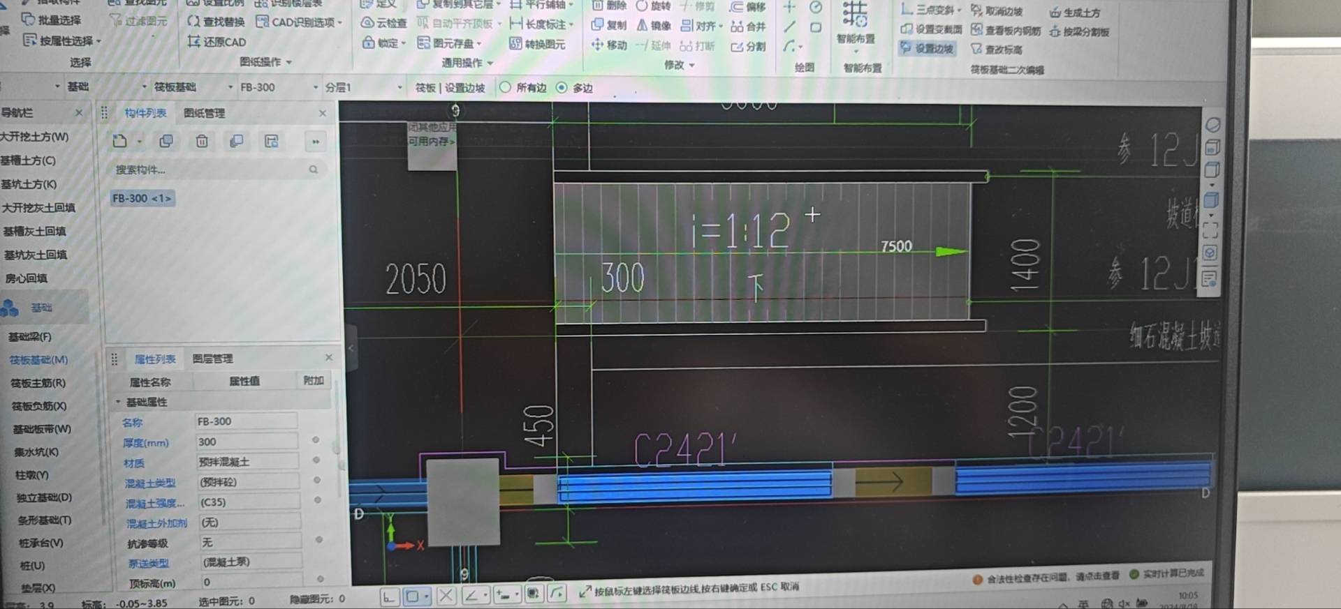Click the new component icon in 构件列表
The height and width of the screenshot is (609, 1341).
(x=120, y=141)
